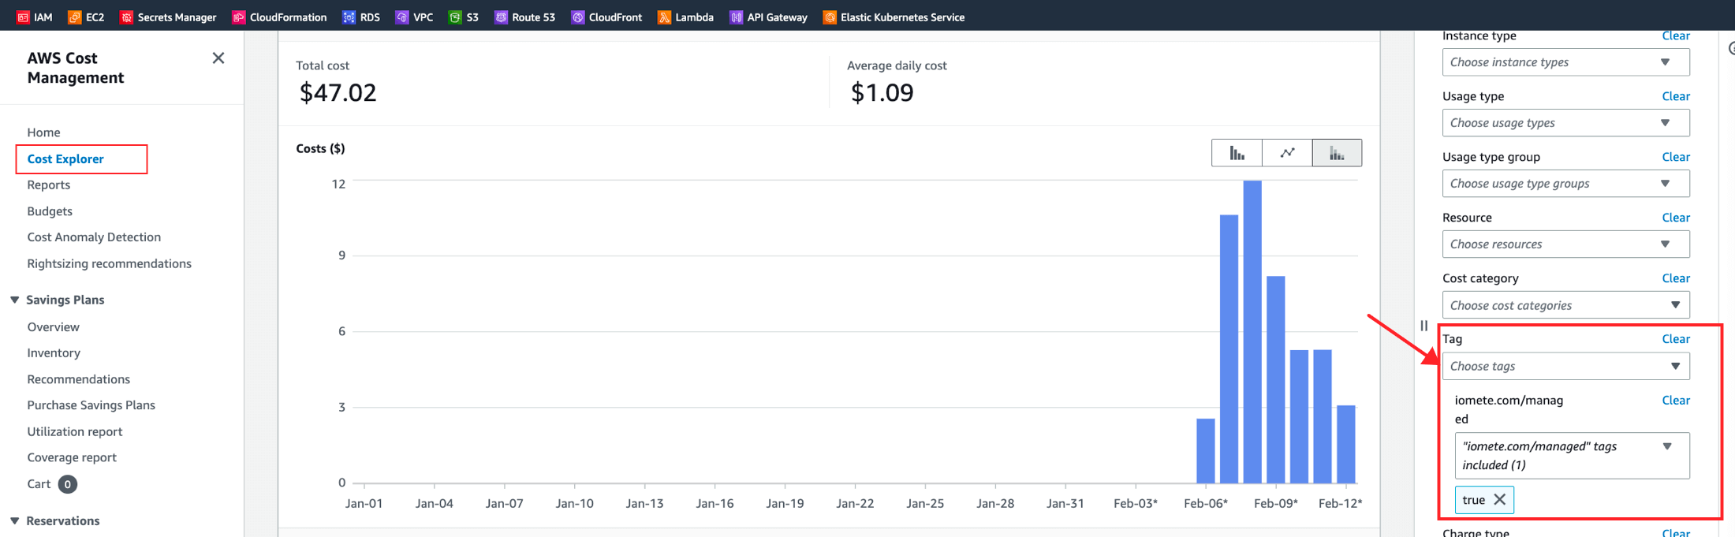The image size is (1735, 537).
Task: Go to Cost Management Home
Action: tap(43, 132)
